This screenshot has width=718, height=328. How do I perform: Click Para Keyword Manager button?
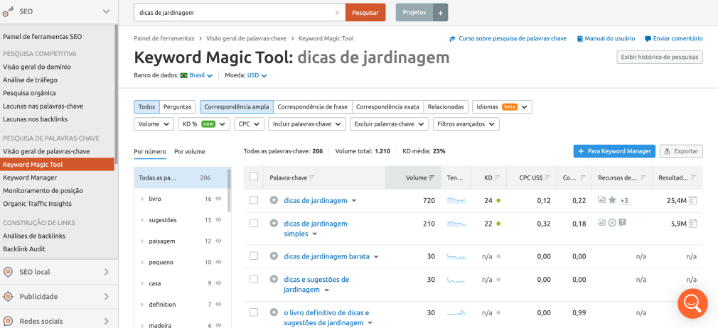pyautogui.click(x=614, y=151)
